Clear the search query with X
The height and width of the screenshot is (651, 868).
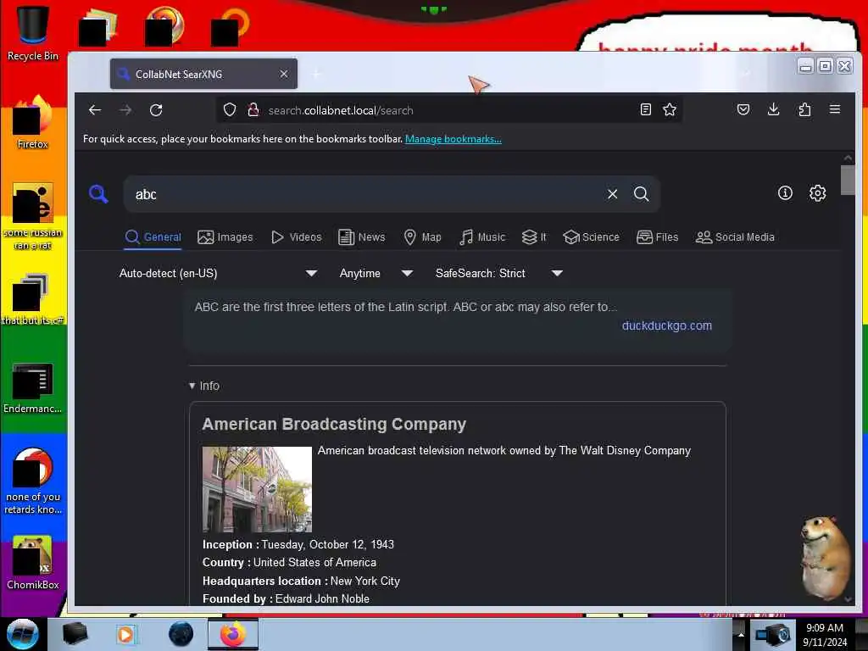click(x=612, y=194)
